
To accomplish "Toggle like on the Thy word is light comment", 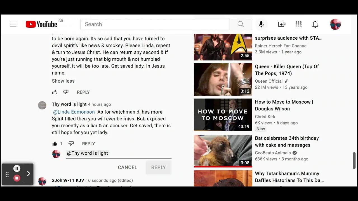I will point(55,143).
